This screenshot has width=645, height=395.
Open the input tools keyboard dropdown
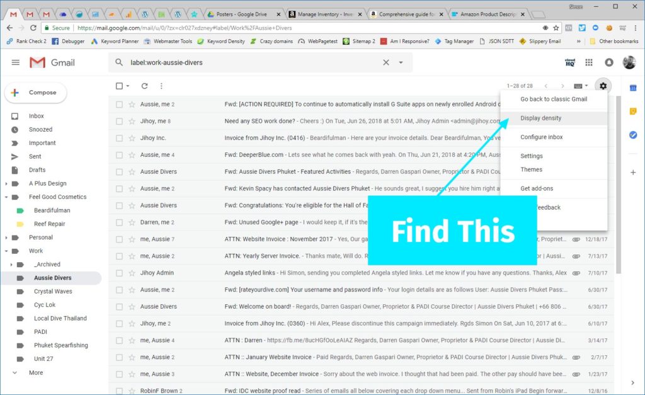click(x=581, y=86)
